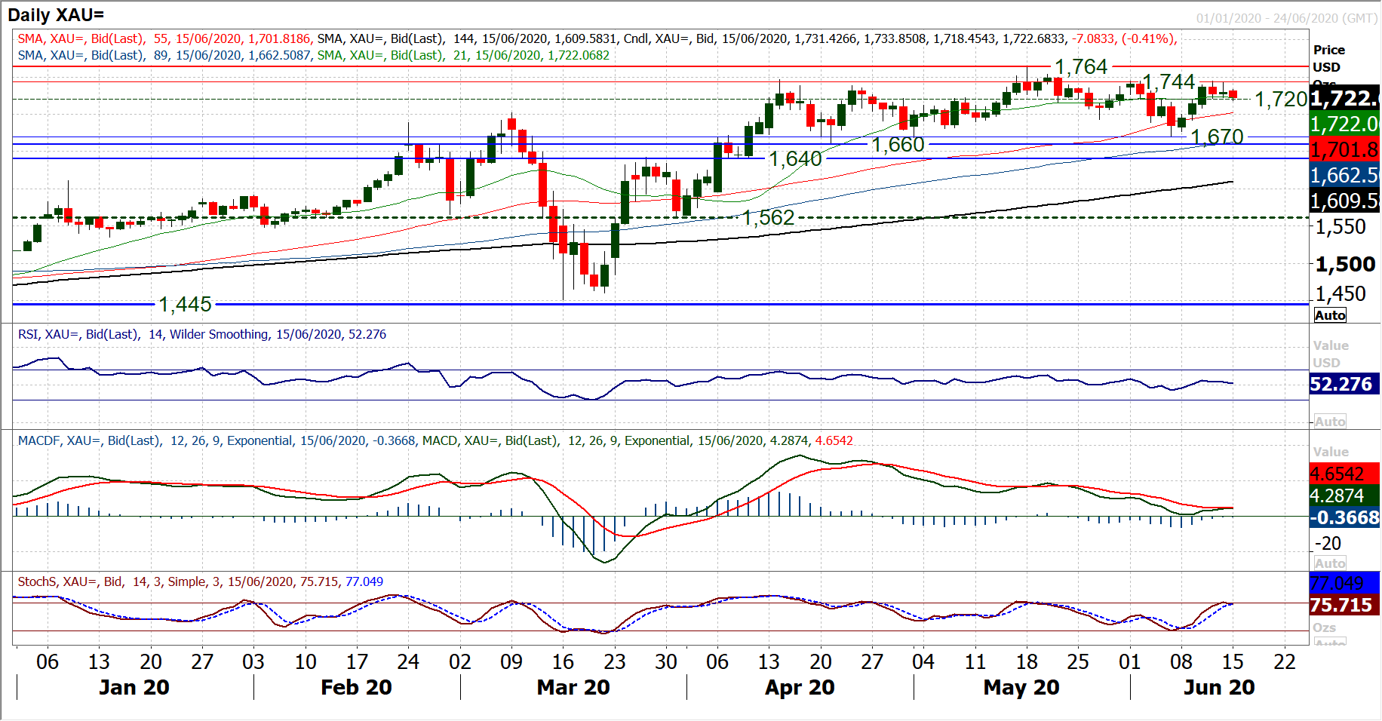Click the Auto button in the RSI panel
Screen dimensions: 1382x721
(1330, 422)
